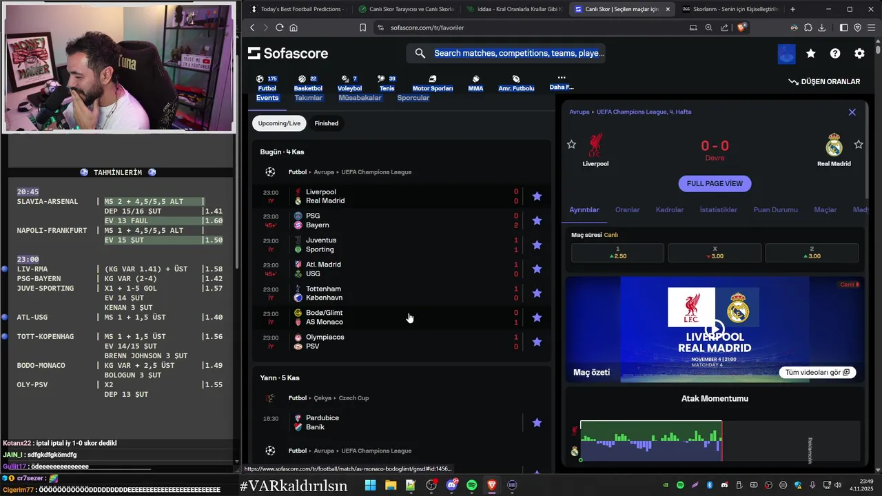Open the help question mark icon
882x496 pixels.
tap(835, 54)
